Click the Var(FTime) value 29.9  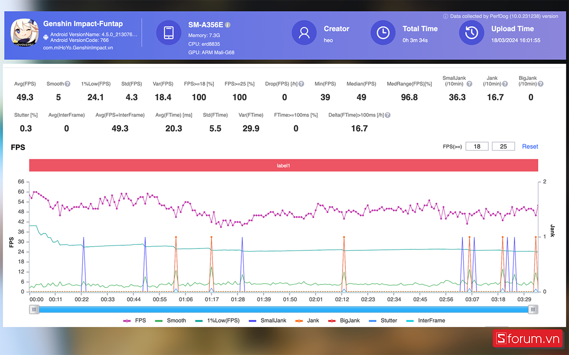click(x=251, y=128)
